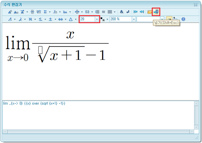Insert lowercase Greek lambda
202x143 pixels.
coord(20,19)
